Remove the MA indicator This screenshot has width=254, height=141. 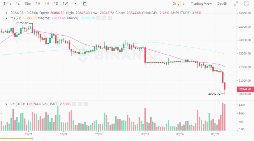point(110,18)
